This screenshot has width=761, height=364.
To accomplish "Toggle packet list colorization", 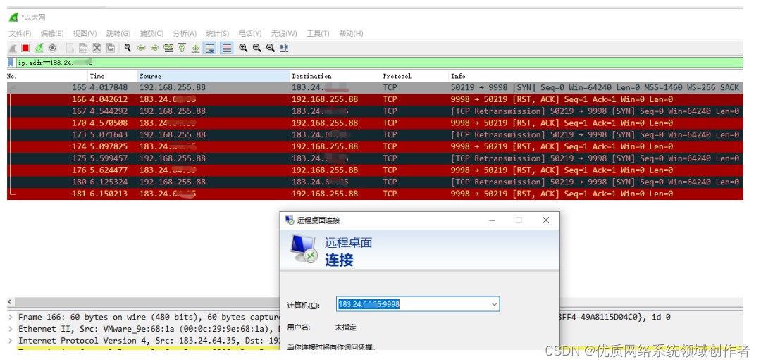I will coord(226,48).
